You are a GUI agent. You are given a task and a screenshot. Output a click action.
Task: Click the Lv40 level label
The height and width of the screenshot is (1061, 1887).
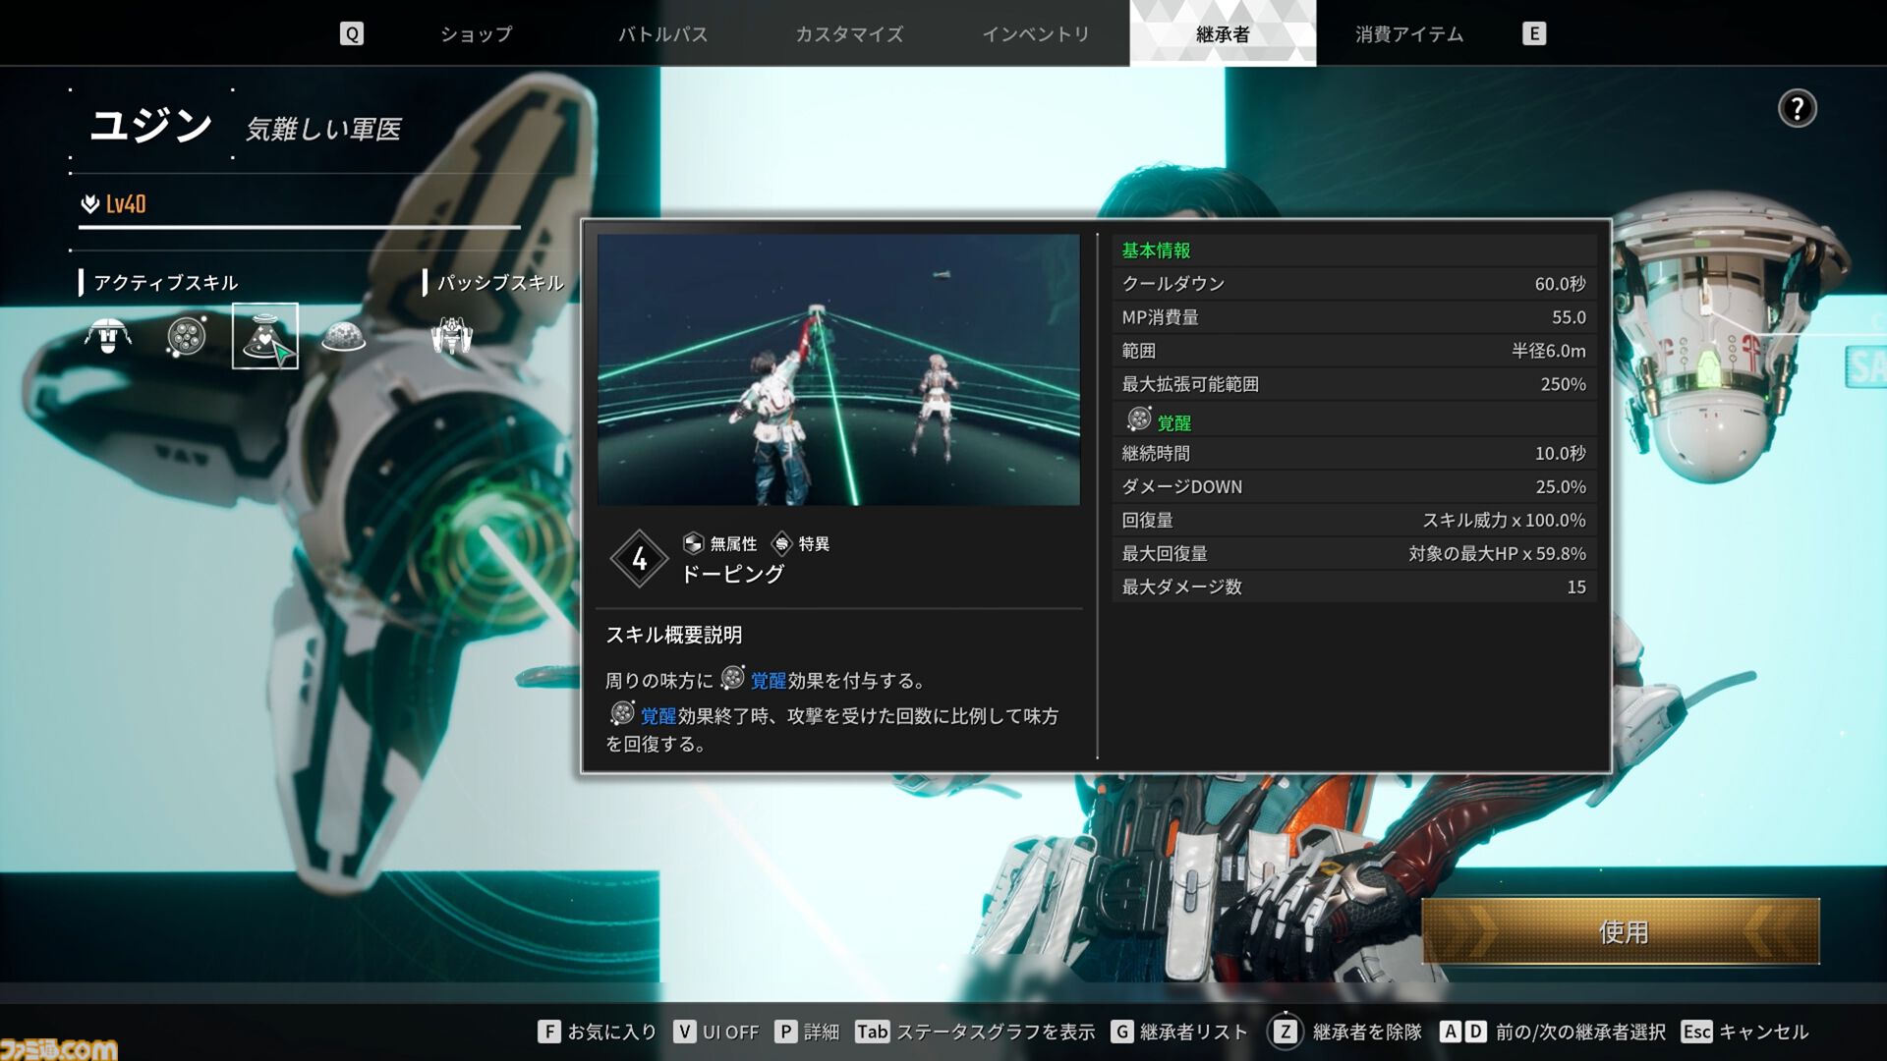(x=125, y=203)
